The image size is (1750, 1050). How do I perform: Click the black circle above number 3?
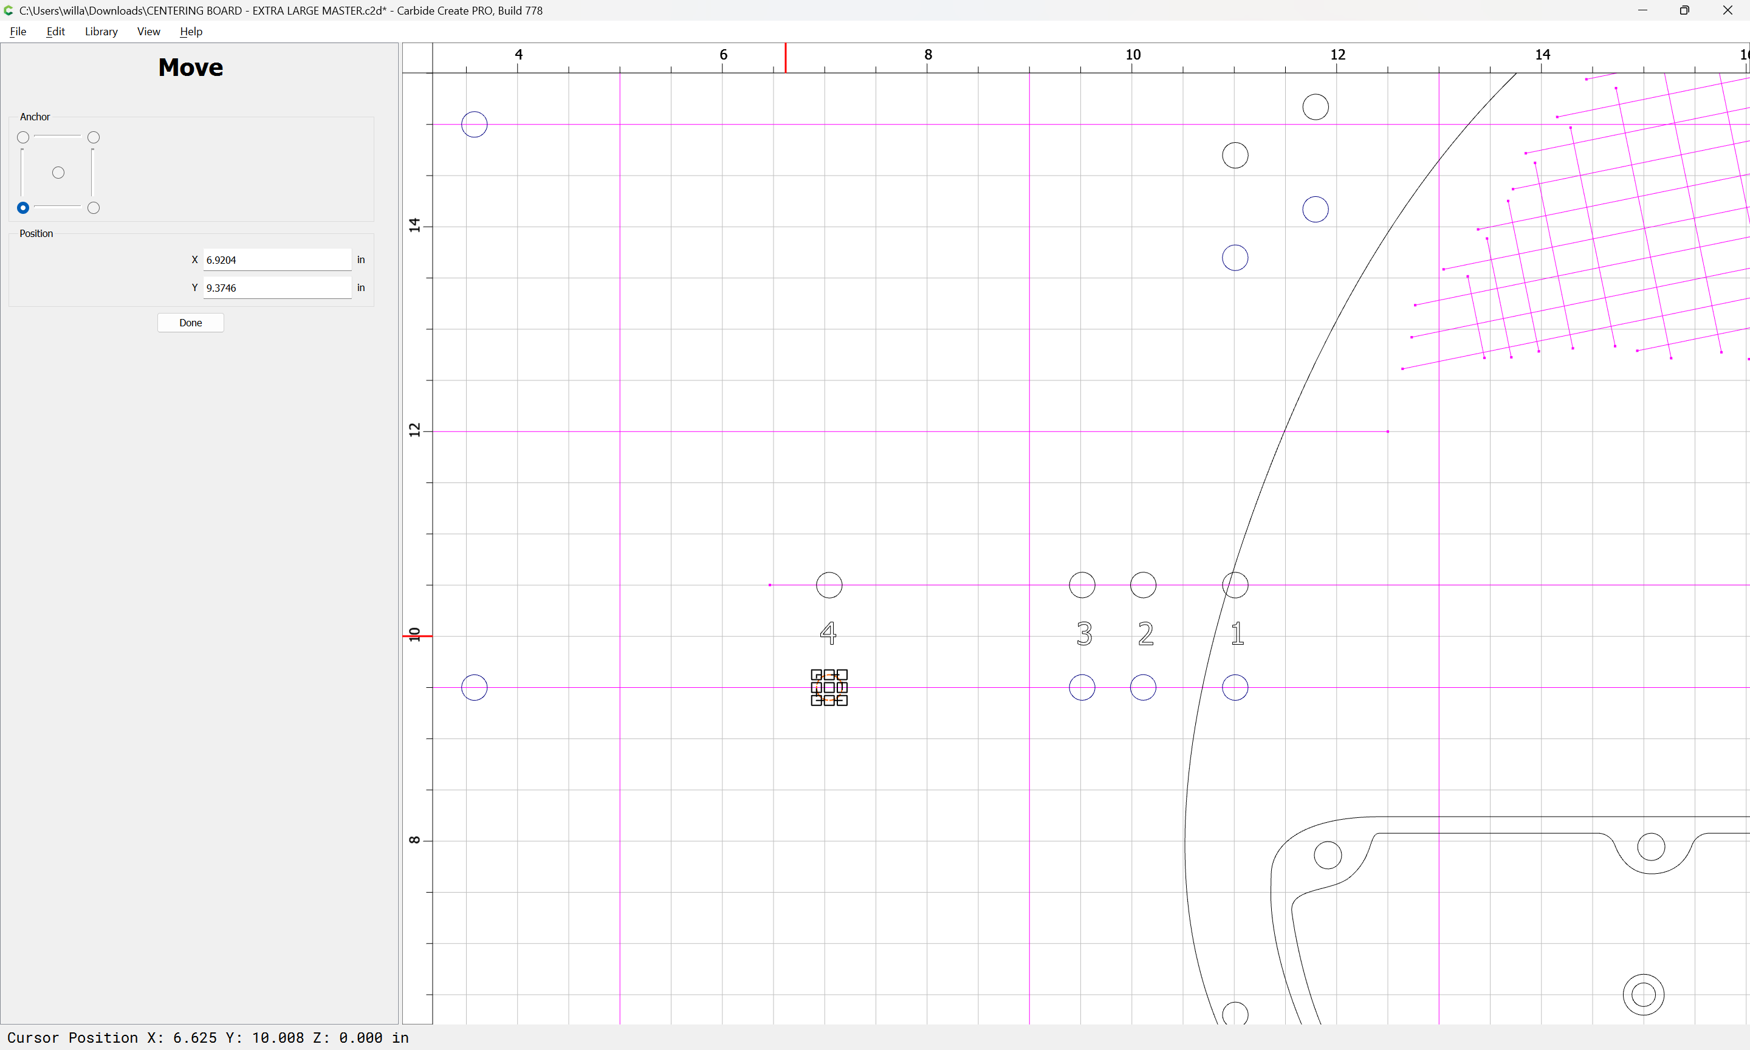(x=1082, y=585)
